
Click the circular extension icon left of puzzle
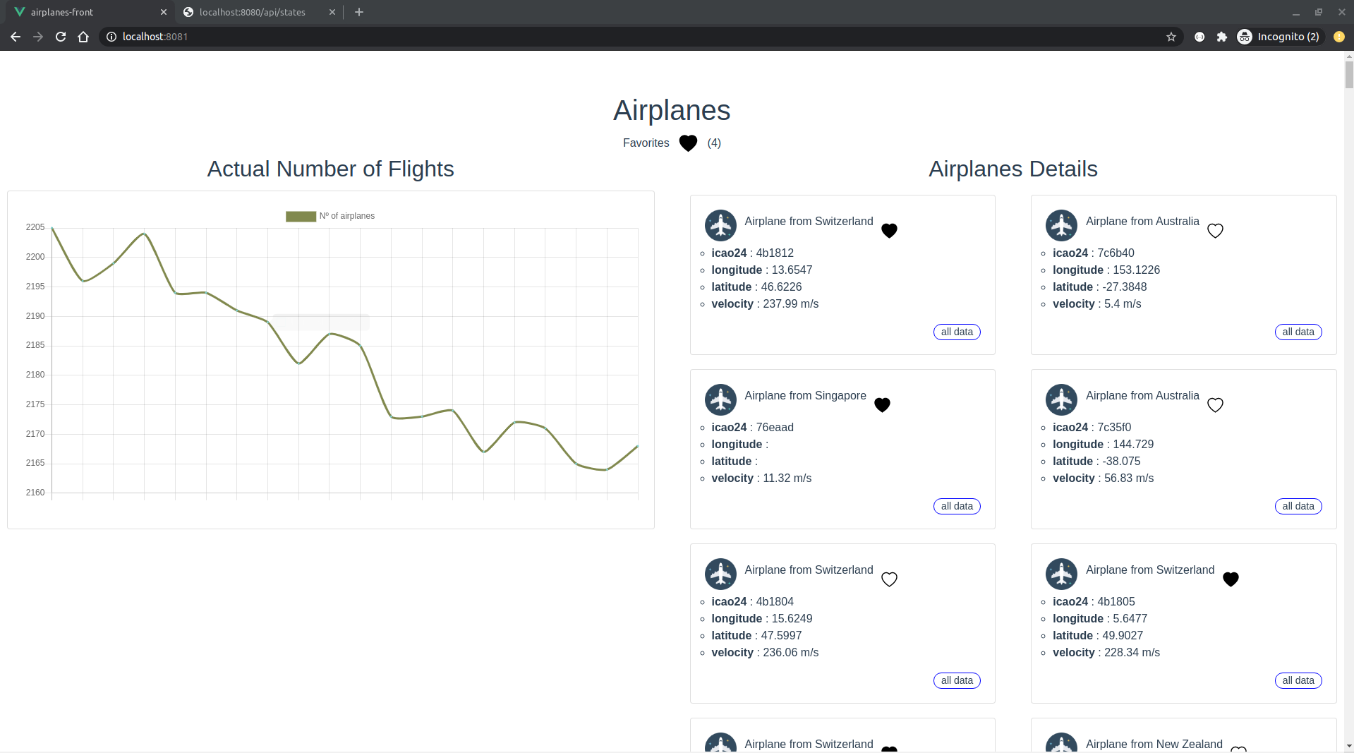(1199, 37)
